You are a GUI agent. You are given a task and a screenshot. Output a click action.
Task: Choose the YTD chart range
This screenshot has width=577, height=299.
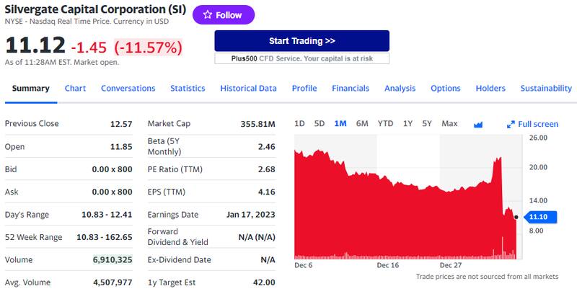(385, 123)
